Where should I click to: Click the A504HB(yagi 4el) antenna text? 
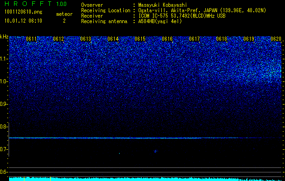point(160,21)
